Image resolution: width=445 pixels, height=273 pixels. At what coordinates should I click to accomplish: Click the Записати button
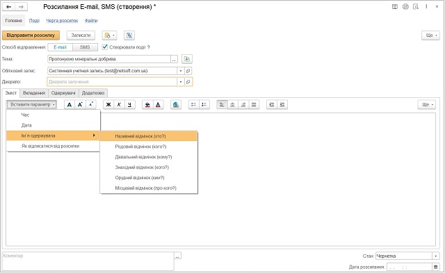pyautogui.click(x=81, y=35)
